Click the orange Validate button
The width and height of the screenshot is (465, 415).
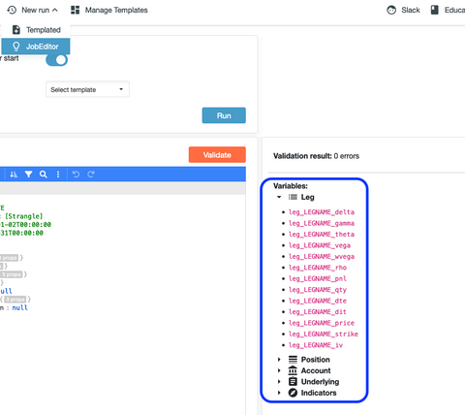(217, 155)
